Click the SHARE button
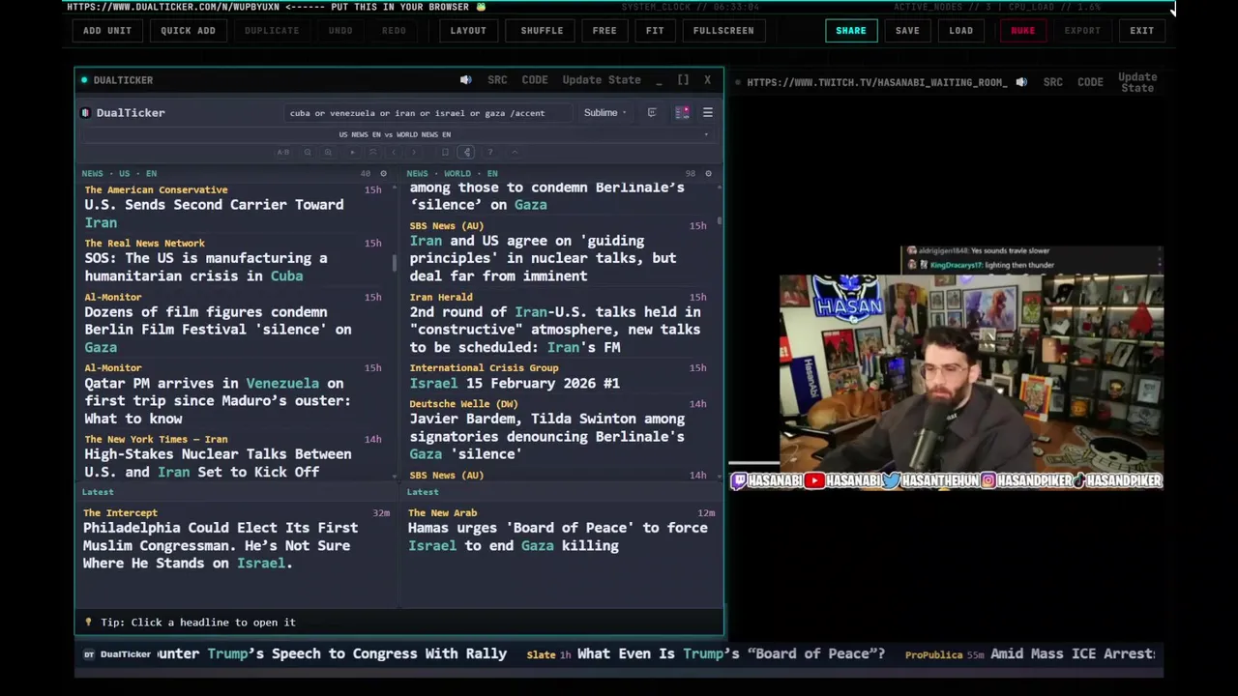Screen dimensions: 1238x696 (851, 30)
